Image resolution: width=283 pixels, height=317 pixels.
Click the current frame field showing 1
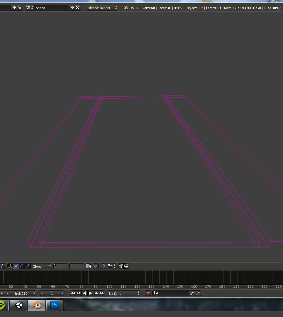[x=52, y=293]
